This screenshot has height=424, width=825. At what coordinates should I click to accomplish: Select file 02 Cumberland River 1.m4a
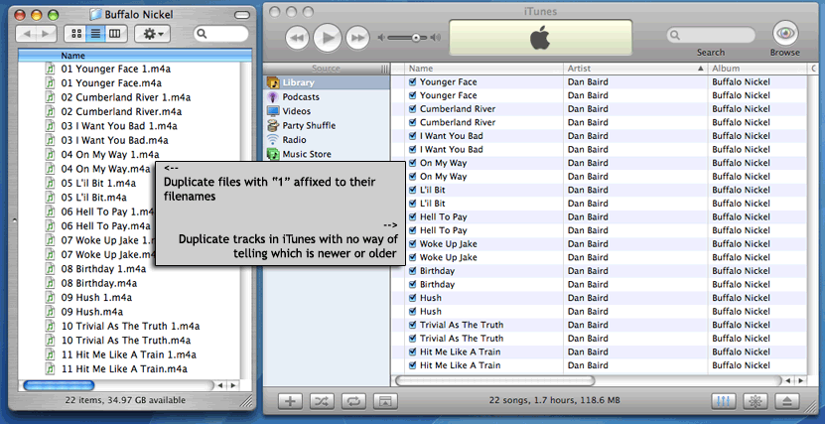click(x=126, y=97)
